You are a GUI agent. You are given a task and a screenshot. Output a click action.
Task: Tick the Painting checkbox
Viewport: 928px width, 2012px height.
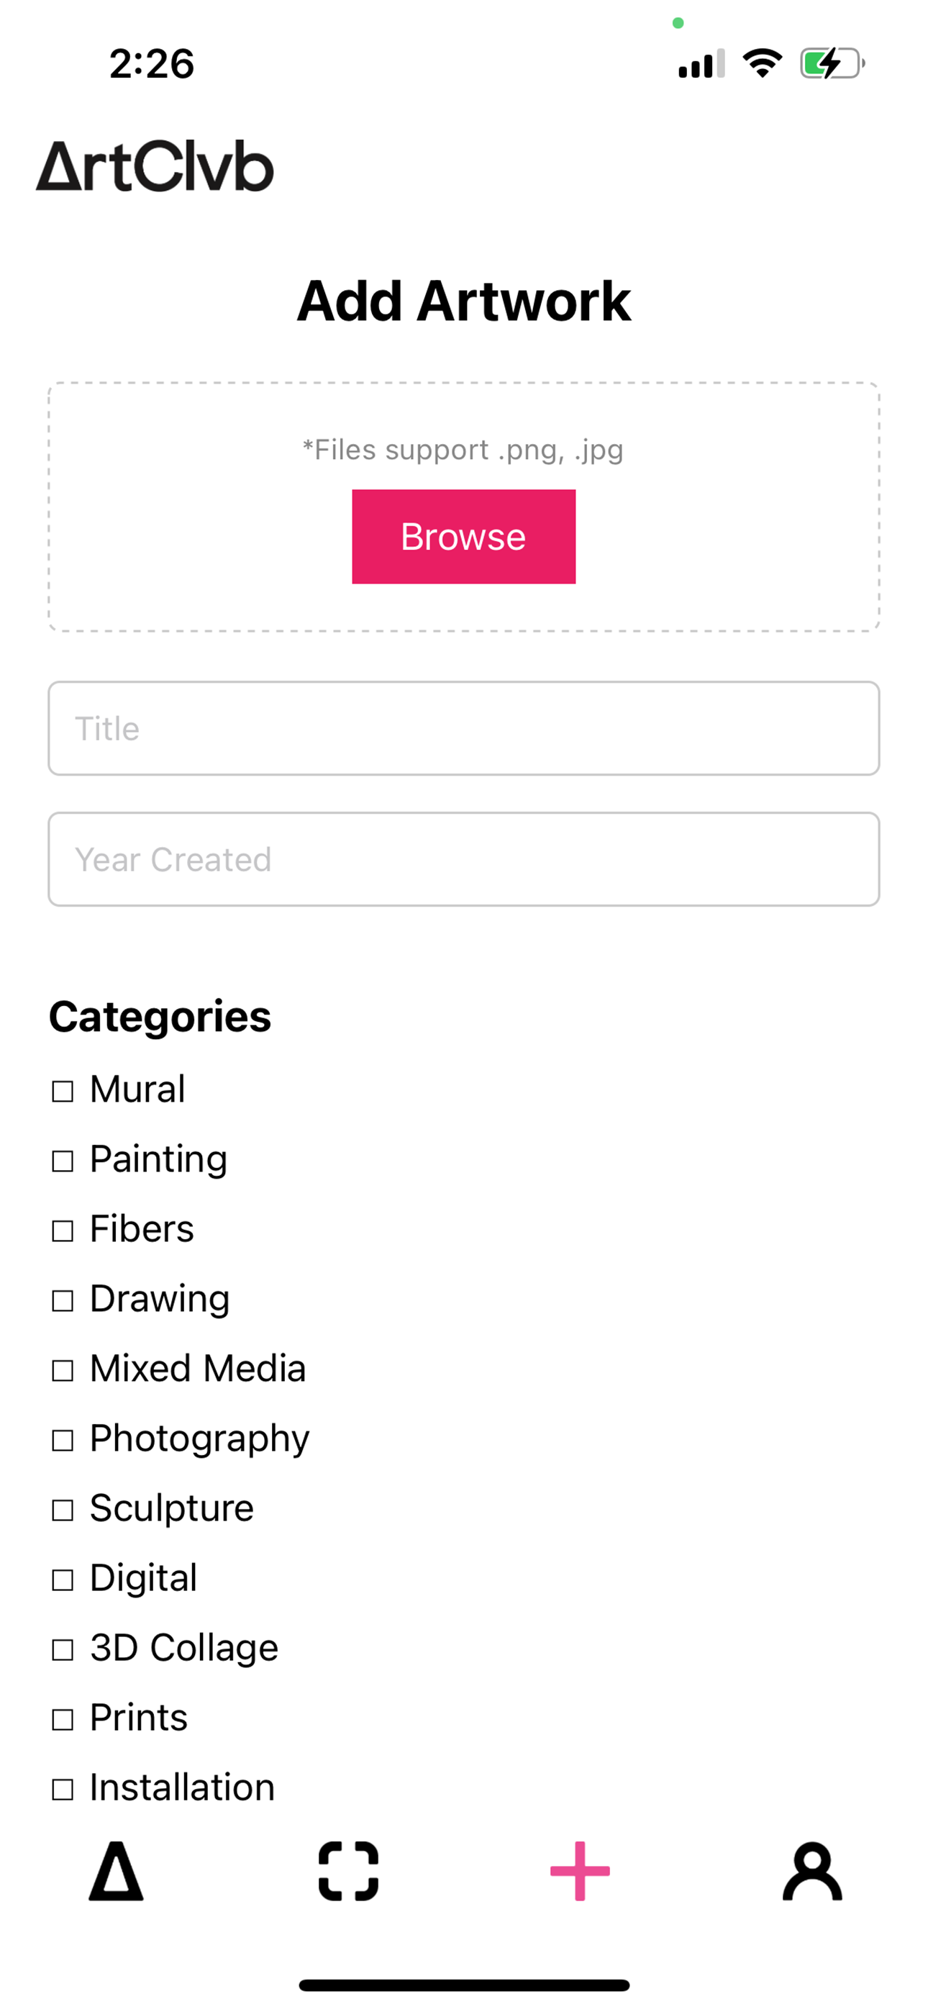click(63, 1161)
